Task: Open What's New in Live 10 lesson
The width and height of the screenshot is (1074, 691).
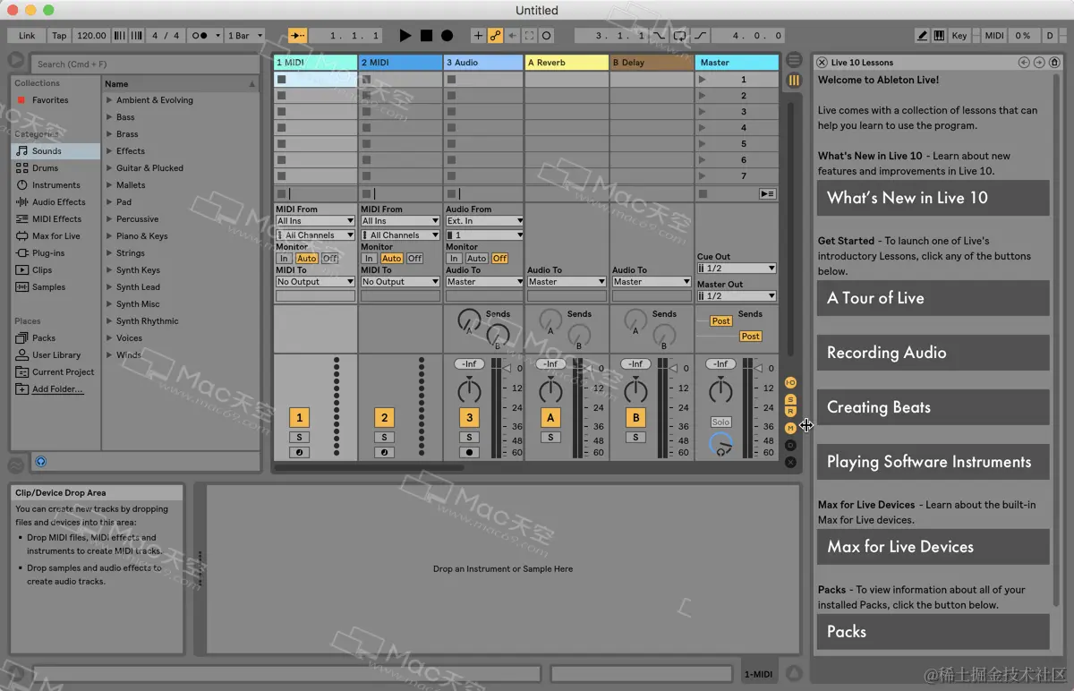Action: point(933,198)
